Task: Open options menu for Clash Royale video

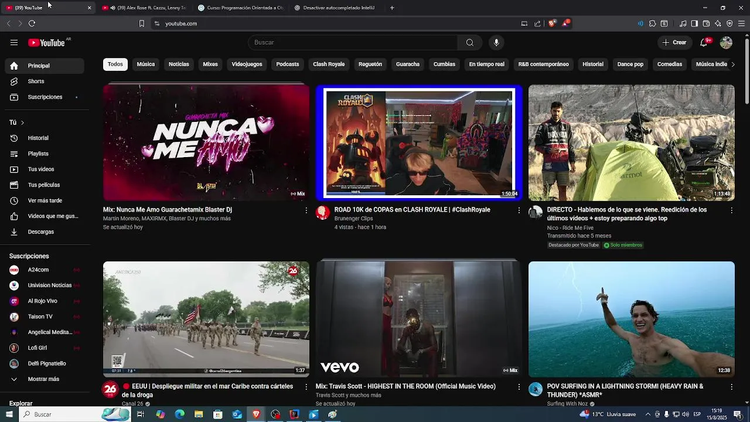Action: pyautogui.click(x=519, y=210)
